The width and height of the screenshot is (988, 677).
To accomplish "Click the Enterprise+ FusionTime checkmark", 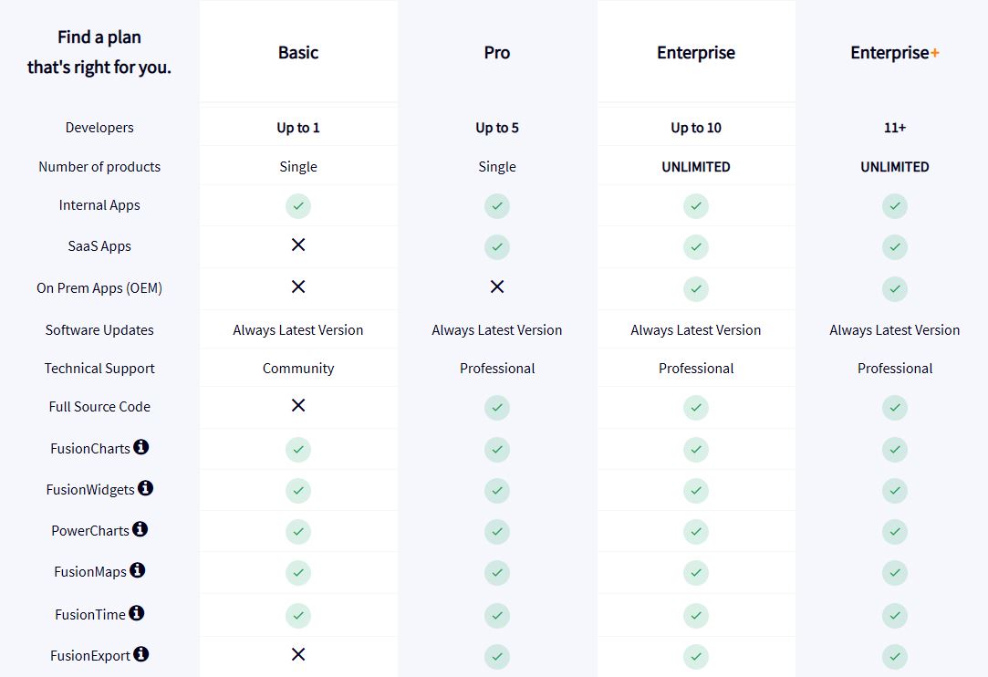I will 895,616.
